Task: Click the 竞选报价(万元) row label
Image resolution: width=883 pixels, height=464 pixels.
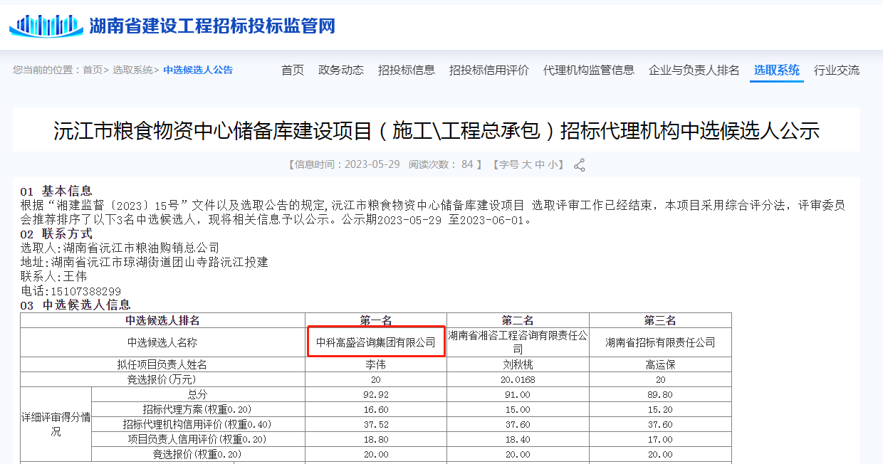Action: (162, 379)
